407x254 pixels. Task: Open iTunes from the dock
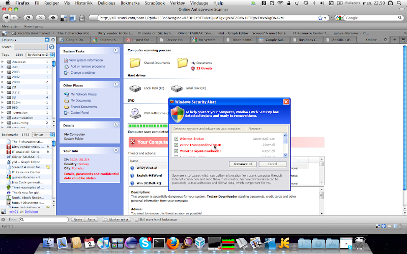[x=104, y=243]
